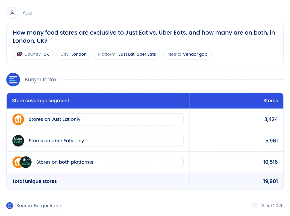Image resolution: width=290 pixels, height=216 pixels.
Task: Click the Stores on both platforms label
Action: (x=65, y=162)
